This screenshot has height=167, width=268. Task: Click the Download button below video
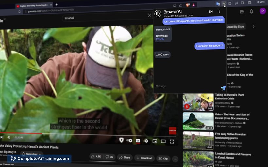pos(144,158)
